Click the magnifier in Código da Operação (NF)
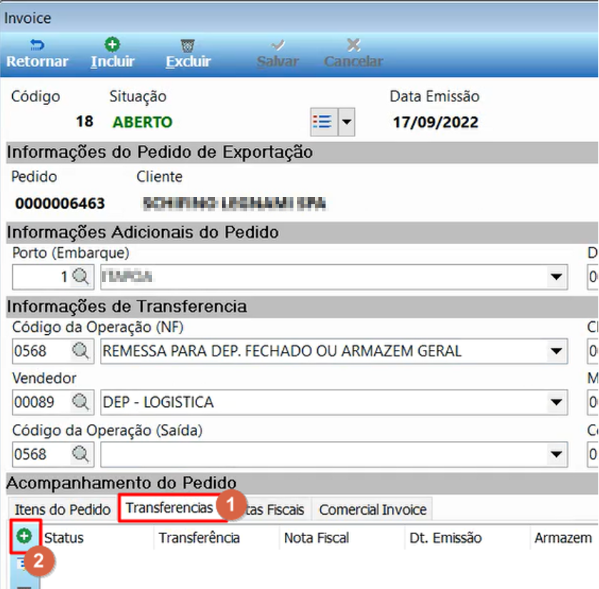 tap(81, 351)
